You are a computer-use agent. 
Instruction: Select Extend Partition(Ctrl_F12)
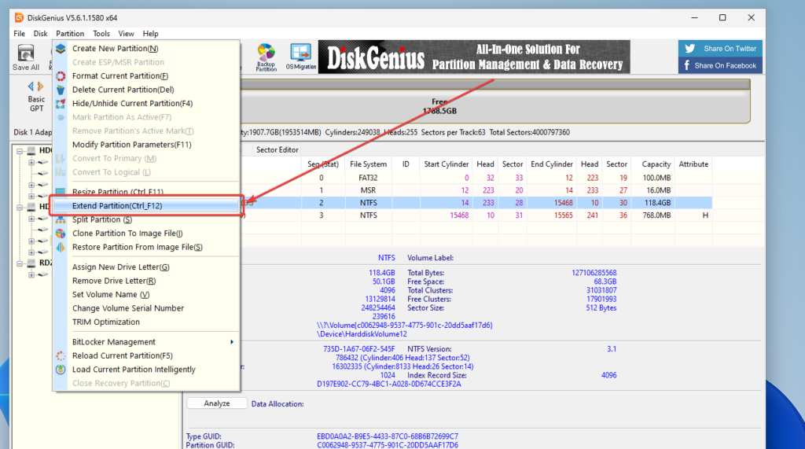[145, 205]
